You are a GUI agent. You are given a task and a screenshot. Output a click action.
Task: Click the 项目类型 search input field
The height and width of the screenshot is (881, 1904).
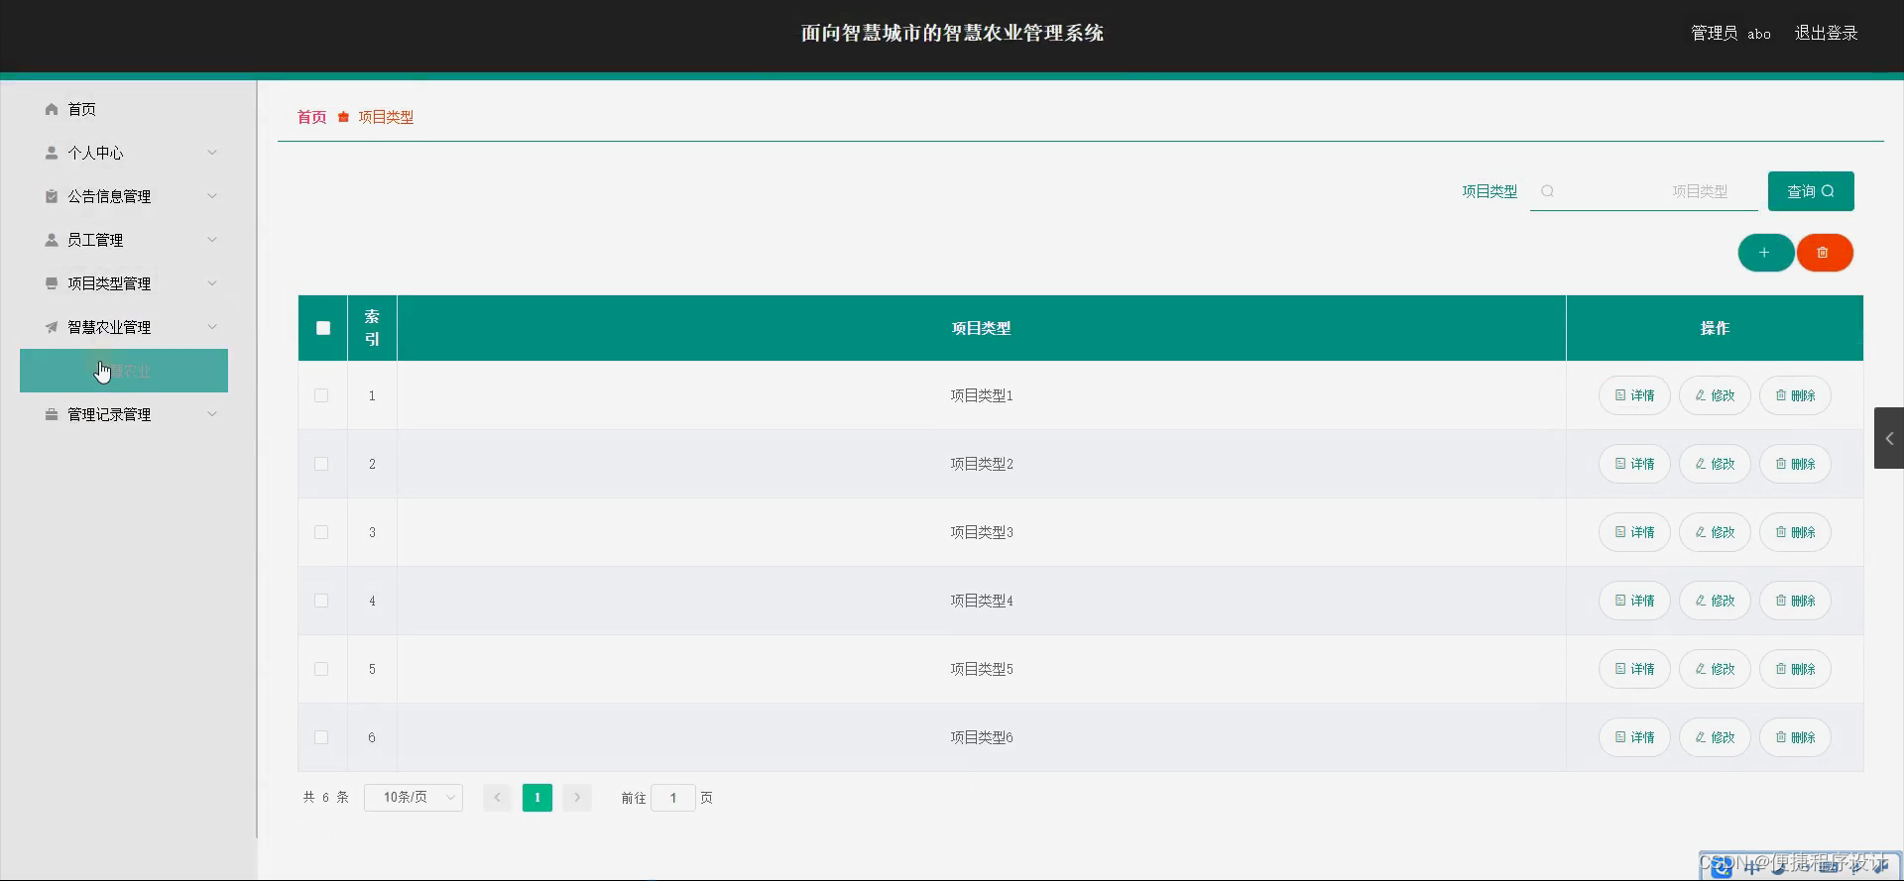coord(1644,191)
